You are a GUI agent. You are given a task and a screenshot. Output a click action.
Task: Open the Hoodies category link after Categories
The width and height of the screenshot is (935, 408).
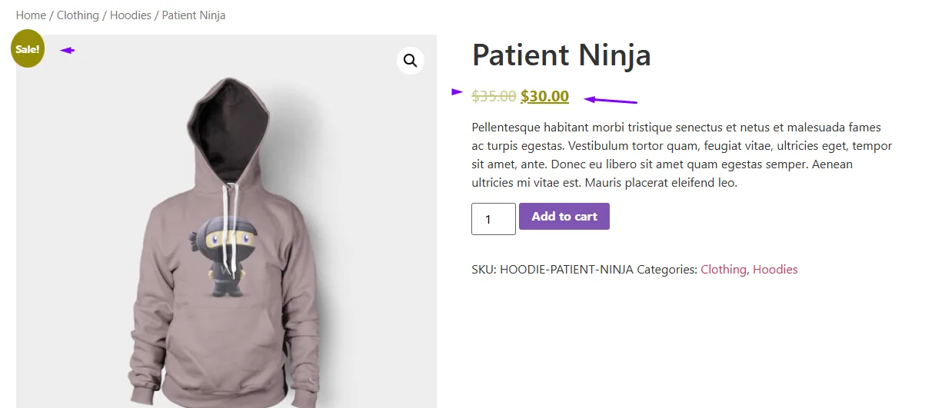tap(775, 270)
